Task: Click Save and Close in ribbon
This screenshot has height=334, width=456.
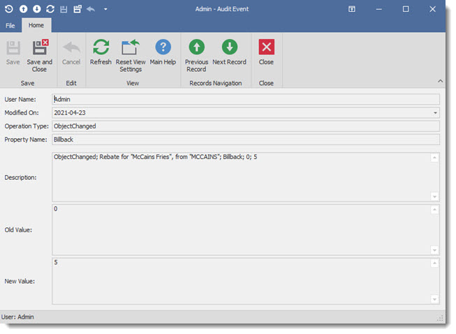Action: 40,56
